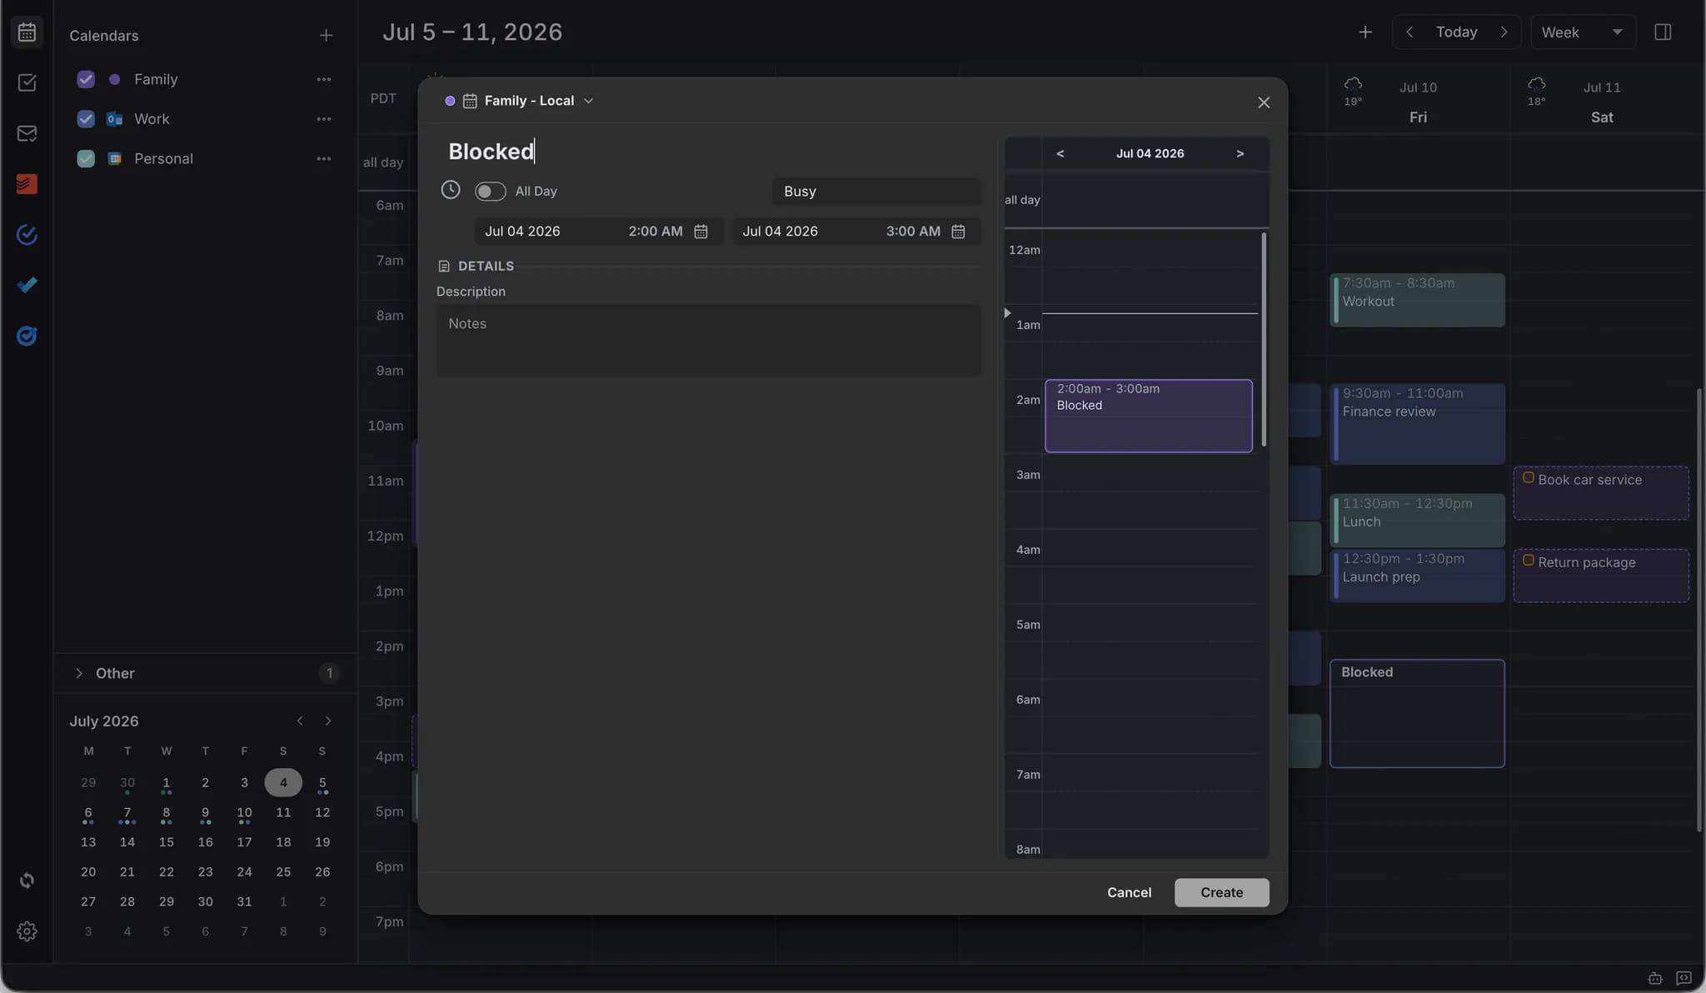The height and width of the screenshot is (993, 1706).
Task: Open Family calendar options menu
Action: (323, 79)
